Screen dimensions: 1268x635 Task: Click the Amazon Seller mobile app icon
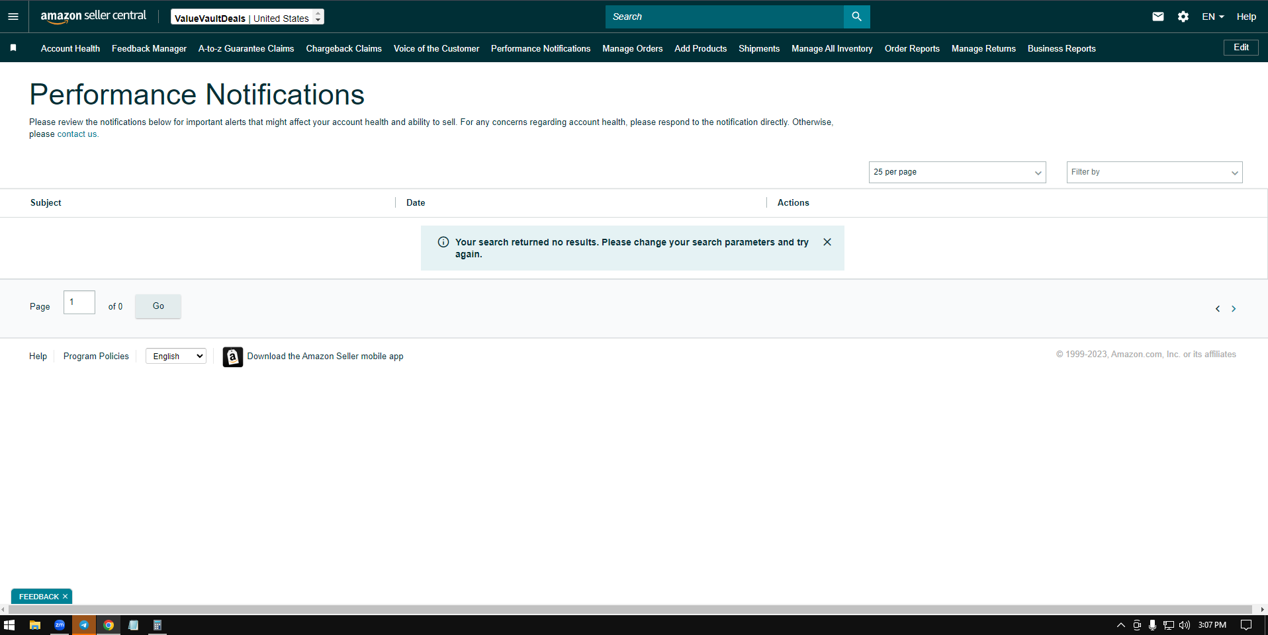[x=233, y=357]
